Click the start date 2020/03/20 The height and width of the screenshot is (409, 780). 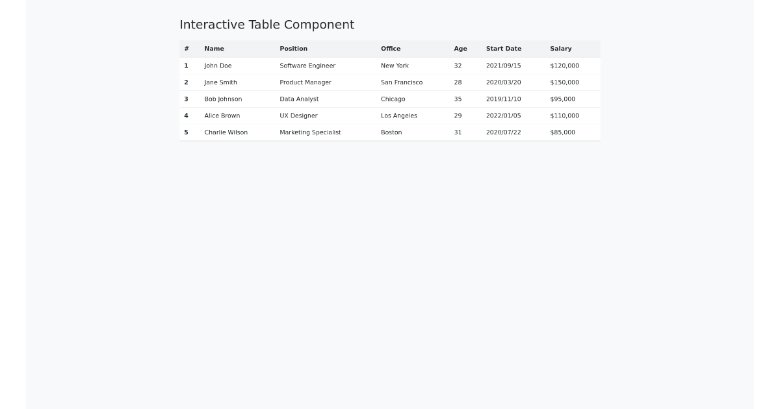click(513, 82)
